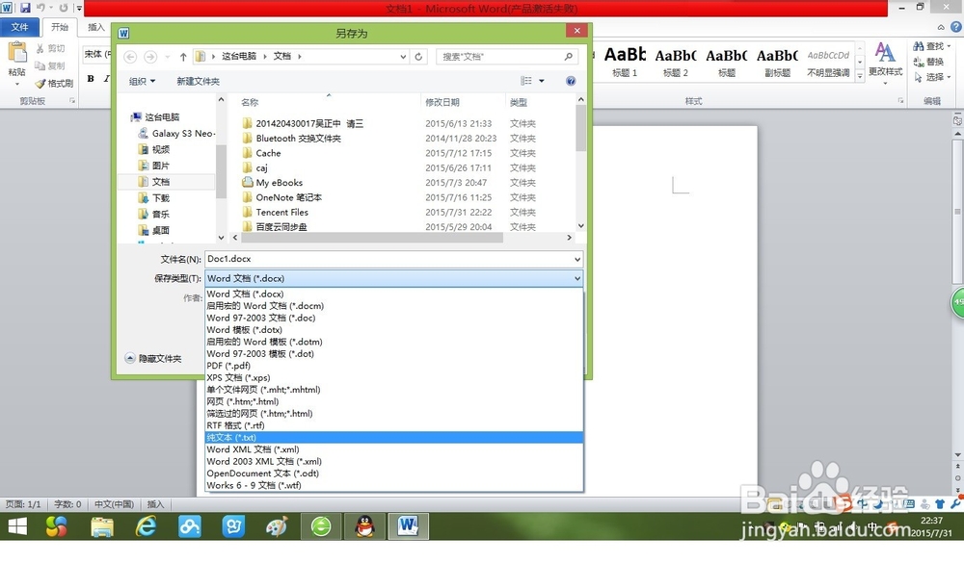This screenshot has height=563, width=964.
Task: Apply the Heading 1 style
Action: (626, 62)
